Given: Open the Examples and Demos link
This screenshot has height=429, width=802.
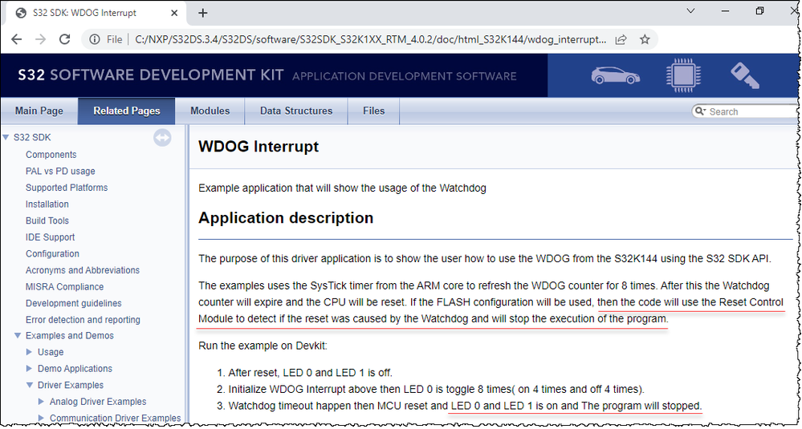Looking at the screenshot, I should (70, 335).
